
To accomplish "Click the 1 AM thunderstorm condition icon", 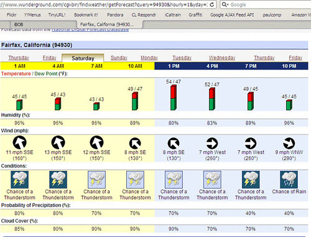I will coord(19,180).
